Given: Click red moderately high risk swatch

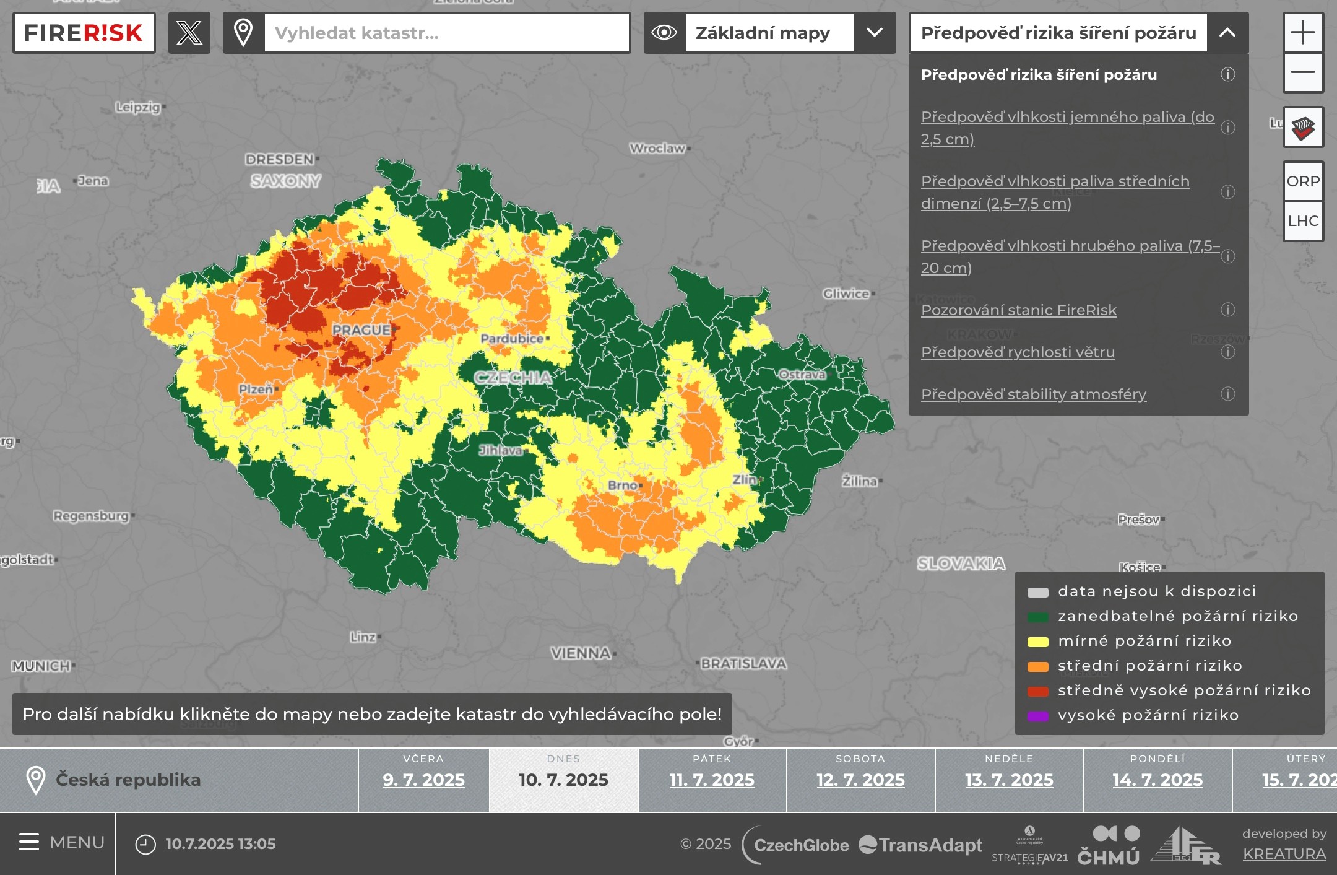Looking at the screenshot, I should pos(1038,691).
